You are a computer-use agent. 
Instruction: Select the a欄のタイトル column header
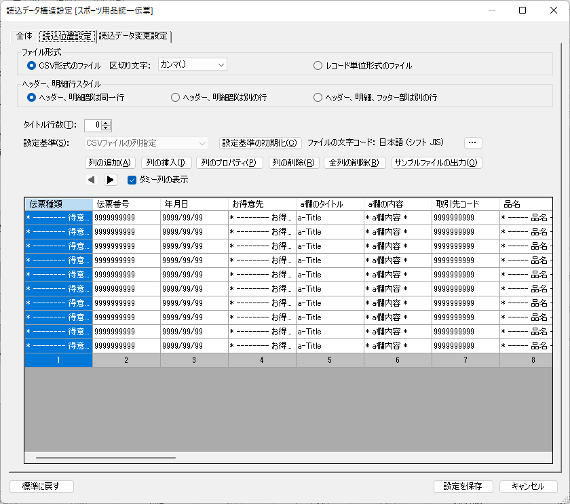(330, 204)
